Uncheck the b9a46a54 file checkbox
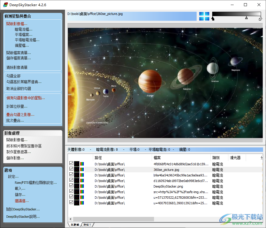 tap(71, 174)
